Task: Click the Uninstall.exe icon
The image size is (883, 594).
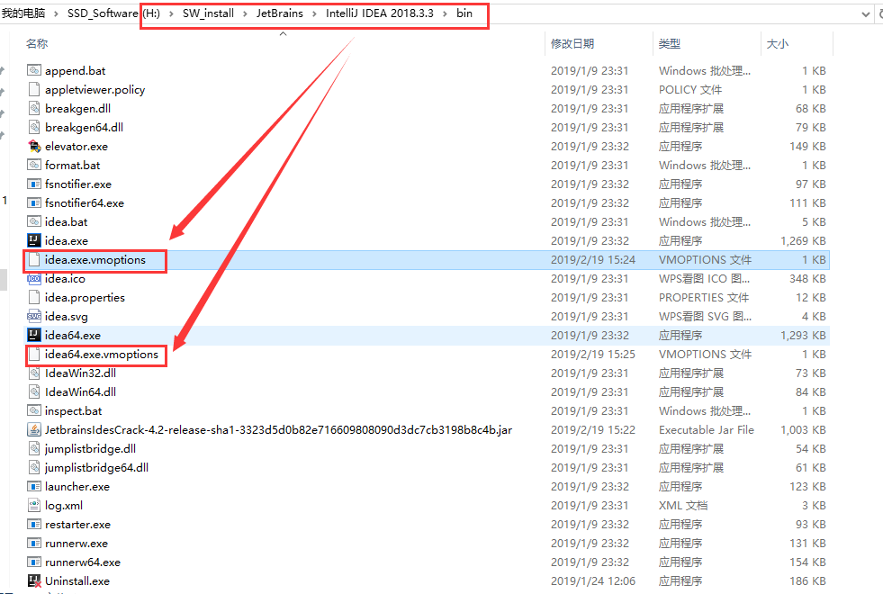Action: [x=34, y=581]
